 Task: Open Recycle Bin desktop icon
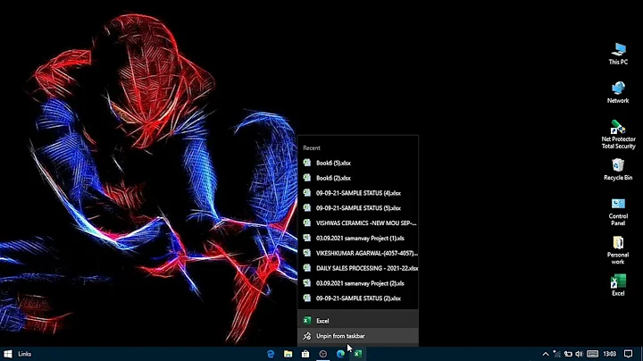(x=618, y=170)
